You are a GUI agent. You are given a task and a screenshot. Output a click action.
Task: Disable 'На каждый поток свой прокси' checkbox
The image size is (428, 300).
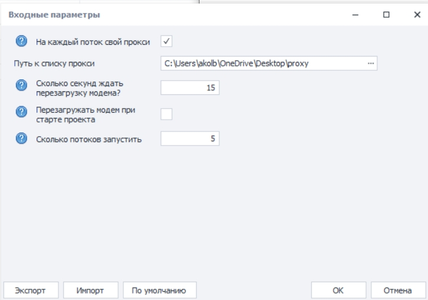pyautogui.click(x=166, y=41)
